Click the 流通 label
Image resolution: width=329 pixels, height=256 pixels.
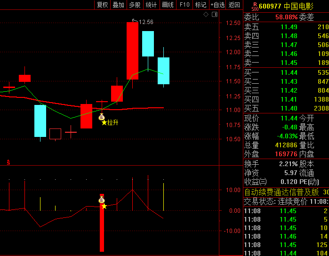point(306,173)
